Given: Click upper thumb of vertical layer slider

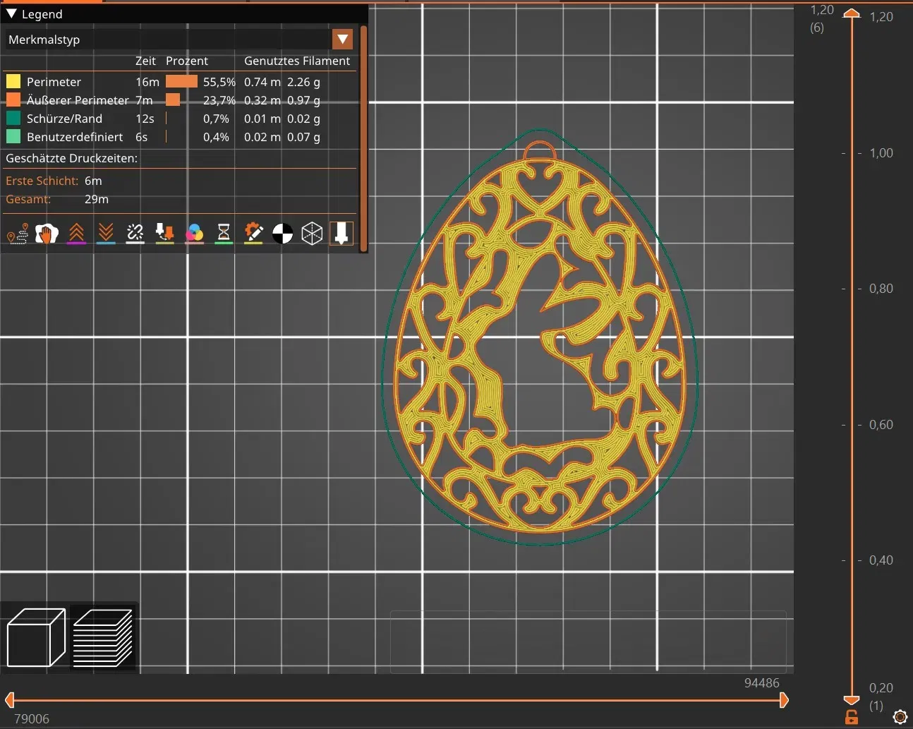Looking at the screenshot, I should [852, 13].
